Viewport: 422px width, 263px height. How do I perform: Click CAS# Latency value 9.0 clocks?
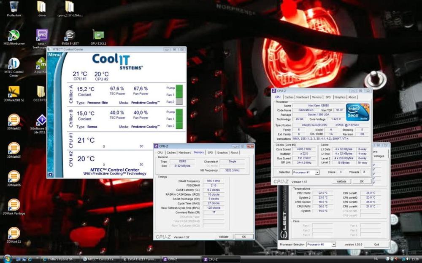(x=214, y=190)
